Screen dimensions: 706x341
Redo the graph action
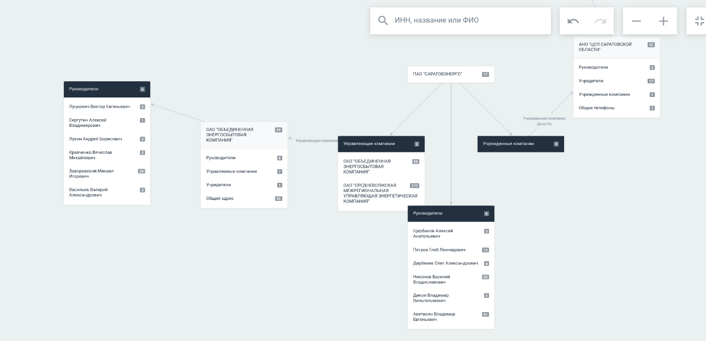tap(600, 21)
